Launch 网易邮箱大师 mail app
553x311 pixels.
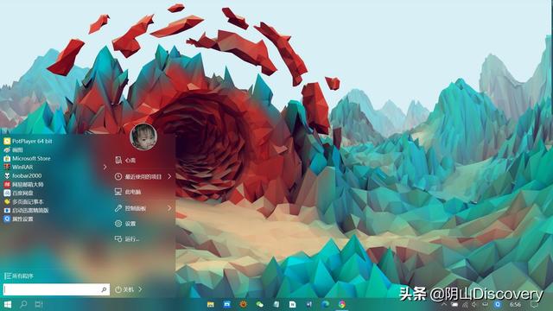coord(23,184)
